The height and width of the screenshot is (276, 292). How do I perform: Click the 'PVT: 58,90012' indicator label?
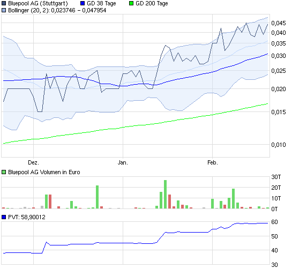tap(27, 217)
